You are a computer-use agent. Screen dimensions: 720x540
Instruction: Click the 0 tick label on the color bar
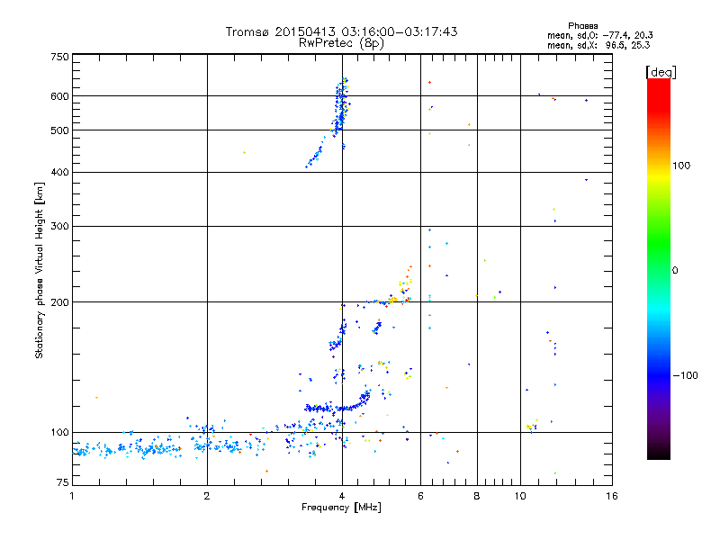pos(675,271)
